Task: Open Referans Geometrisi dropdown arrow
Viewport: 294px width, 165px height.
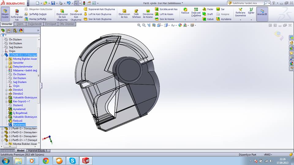Action: (240, 20)
